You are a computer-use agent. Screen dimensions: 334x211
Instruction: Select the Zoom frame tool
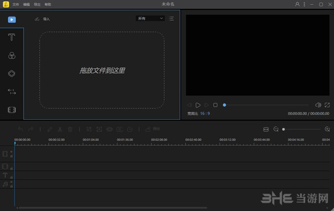99,129
